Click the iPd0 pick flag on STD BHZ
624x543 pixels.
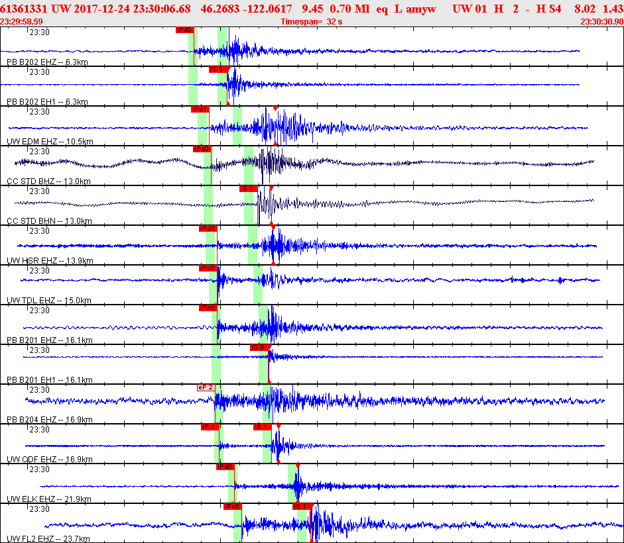click(202, 149)
